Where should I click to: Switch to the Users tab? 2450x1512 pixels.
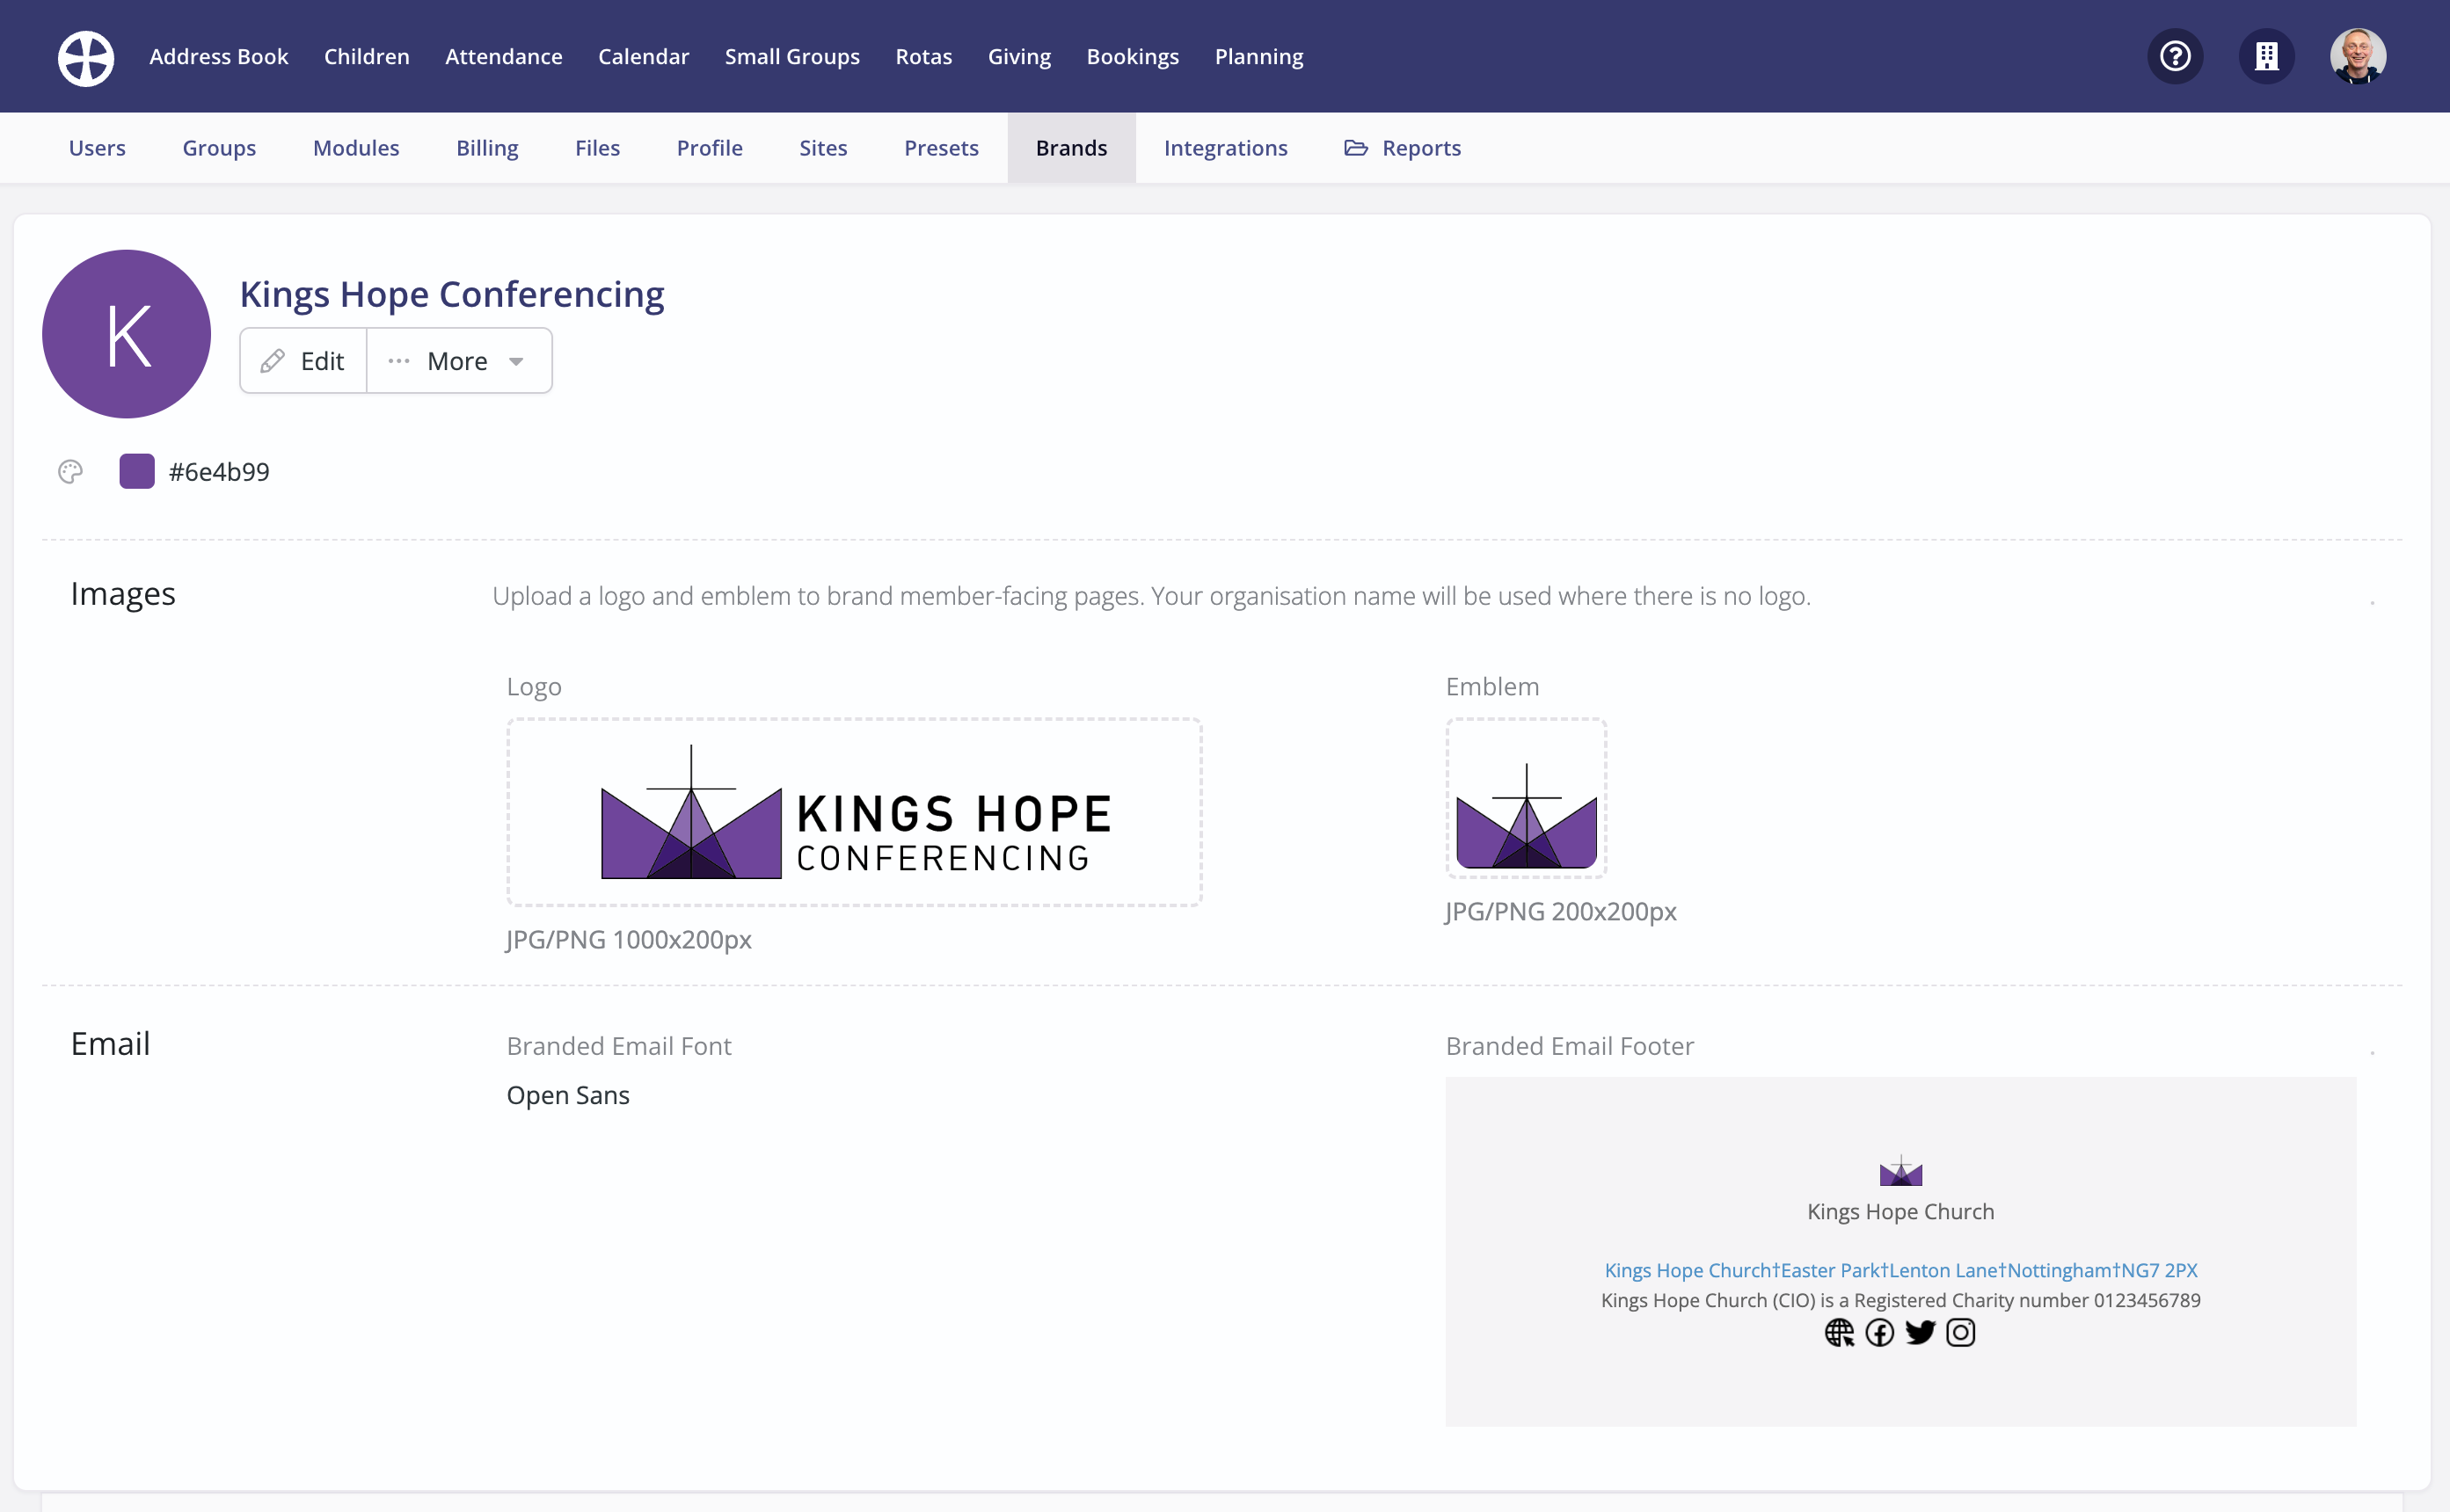[97, 148]
